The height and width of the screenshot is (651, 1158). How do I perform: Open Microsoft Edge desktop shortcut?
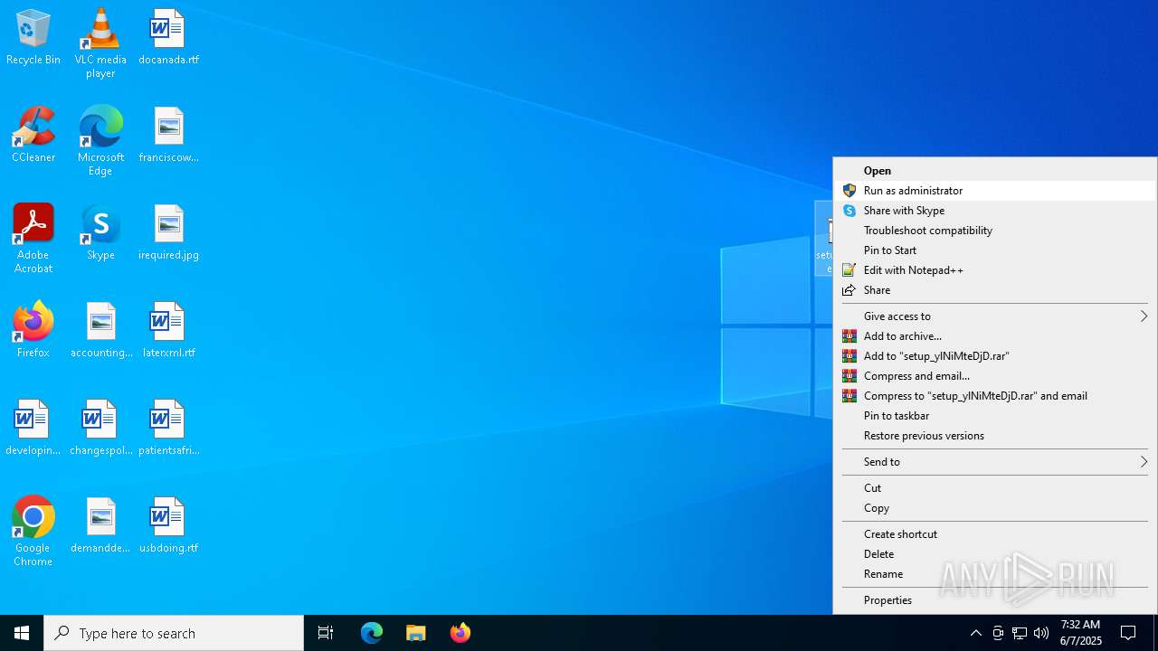(100, 140)
